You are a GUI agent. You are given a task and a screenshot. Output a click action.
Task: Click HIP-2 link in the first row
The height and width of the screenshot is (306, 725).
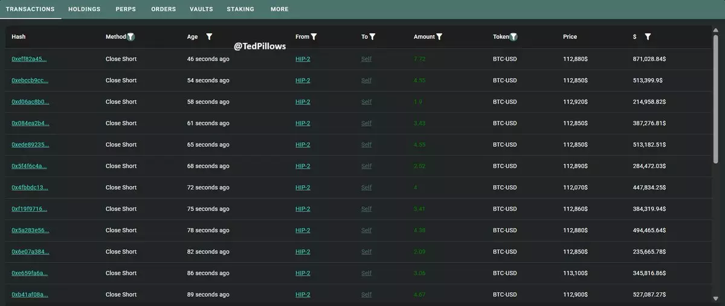[x=303, y=59]
